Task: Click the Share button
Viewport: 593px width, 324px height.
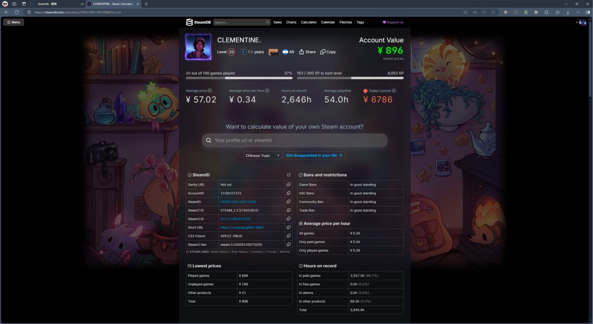Action: [307, 52]
